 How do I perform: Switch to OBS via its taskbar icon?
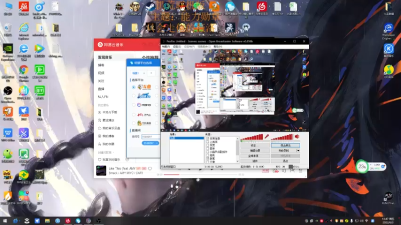pos(98,220)
